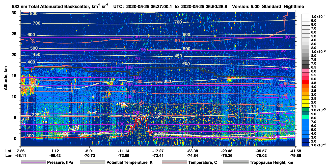Click the magenta 'Pressure, hPa' legend line
328x168 pixels.
33,162
